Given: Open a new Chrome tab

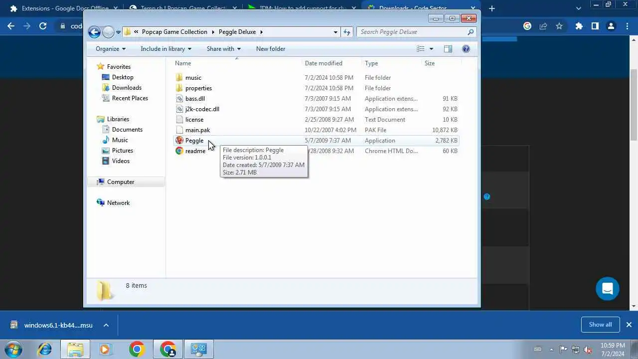Looking at the screenshot, I should point(492,8).
